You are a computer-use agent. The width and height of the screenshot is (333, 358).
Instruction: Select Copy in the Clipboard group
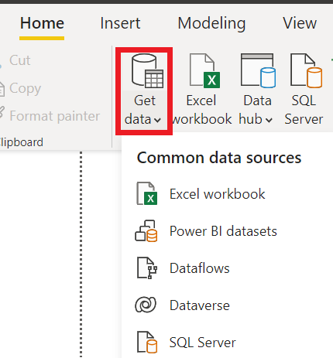pos(25,88)
